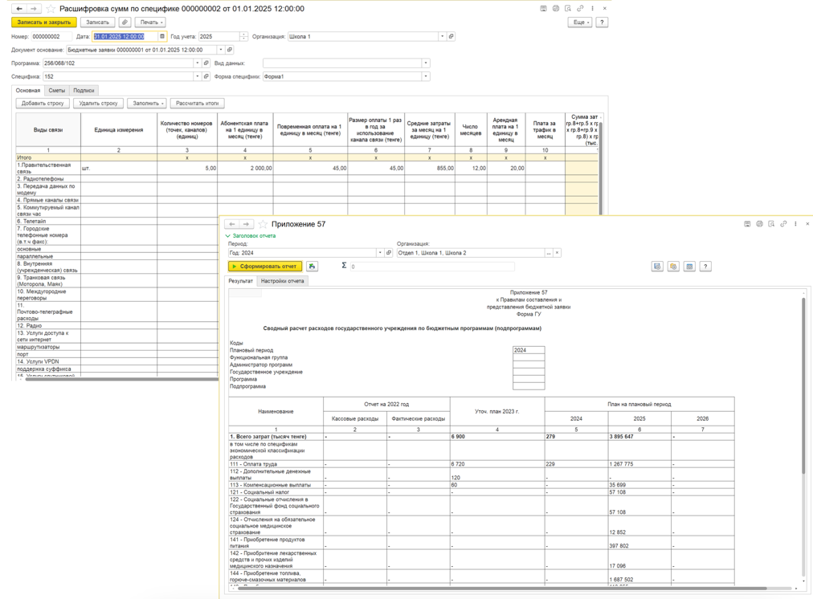Click the sum Σ icon in Приложение 57
The image size is (813, 599).
coord(344,265)
